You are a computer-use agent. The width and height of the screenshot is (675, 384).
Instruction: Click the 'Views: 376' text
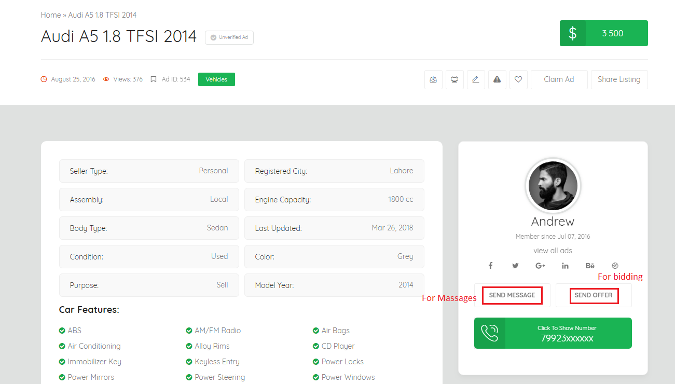pyautogui.click(x=128, y=79)
